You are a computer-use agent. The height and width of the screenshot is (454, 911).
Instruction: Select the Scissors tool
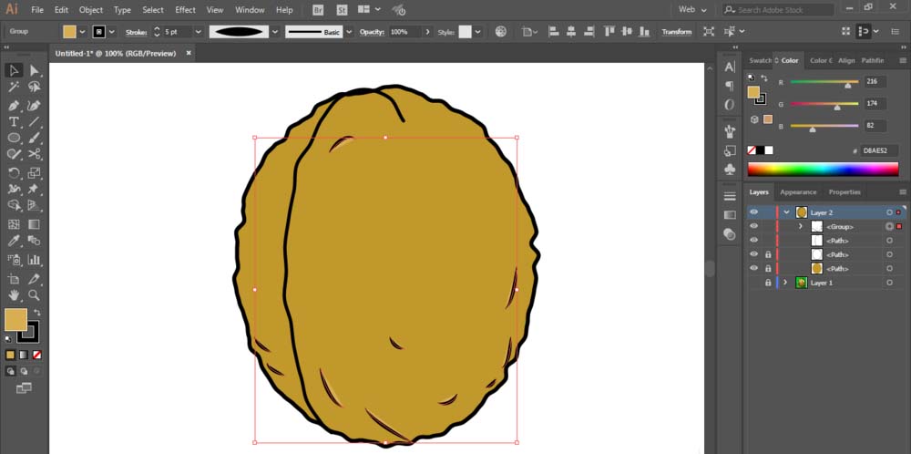[35, 154]
